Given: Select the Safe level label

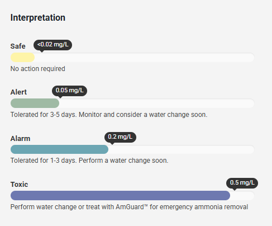Looking at the screenshot, I should 18,46.
